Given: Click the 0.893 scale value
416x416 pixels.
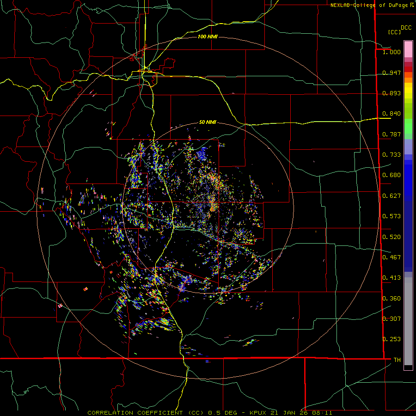Looking at the screenshot, I should pyautogui.click(x=392, y=93).
